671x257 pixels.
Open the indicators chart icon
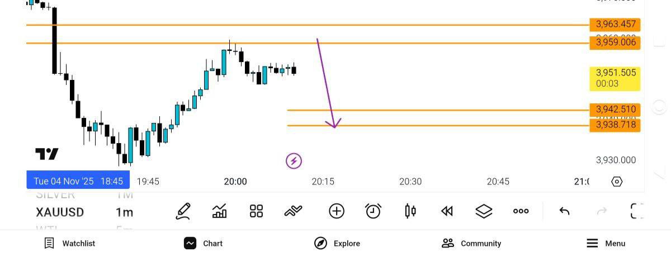[220, 211]
